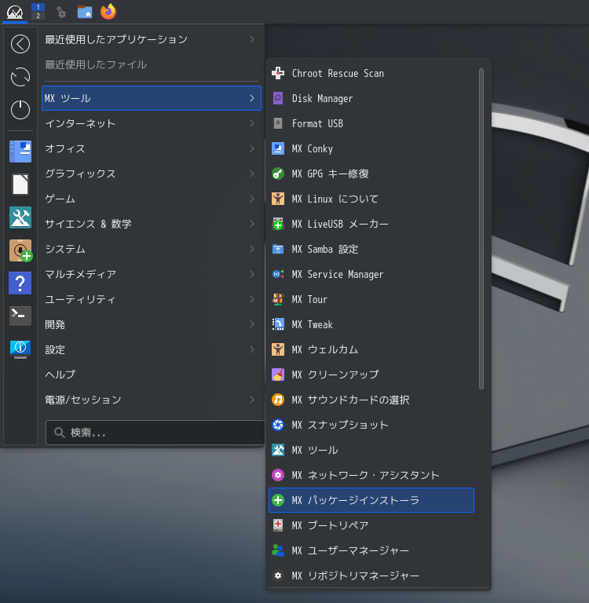Click the MX GPG key repair icon
This screenshot has height=603, width=589.
tap(278, 174)
